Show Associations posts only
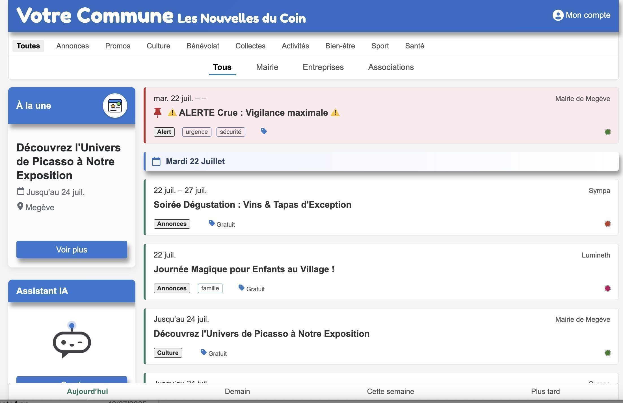The image size is (623, 403). click(x=391, y=67)
